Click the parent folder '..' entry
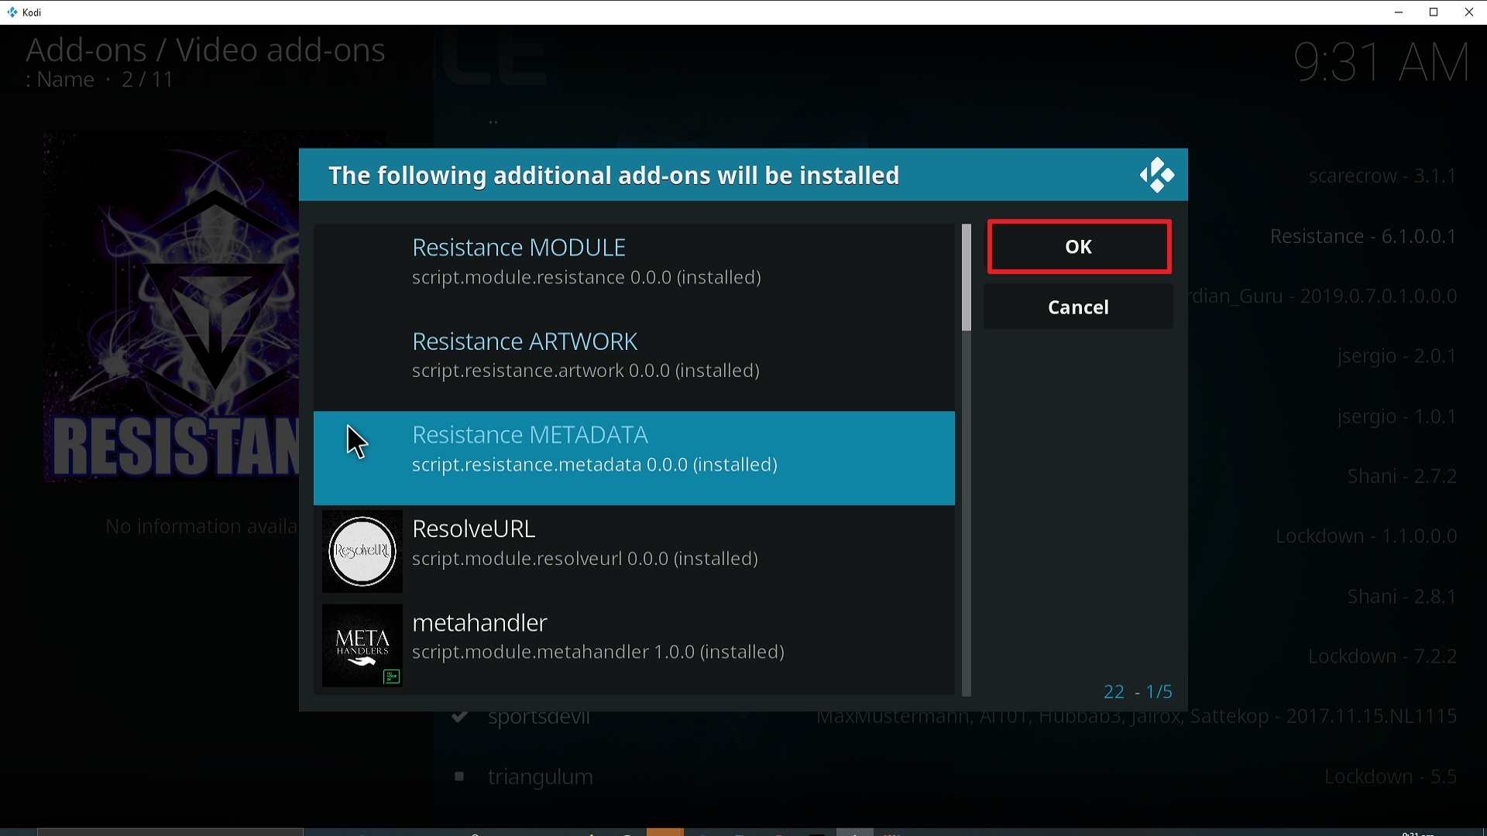This screenshot has width=1487, height=836. pos(493,121)
